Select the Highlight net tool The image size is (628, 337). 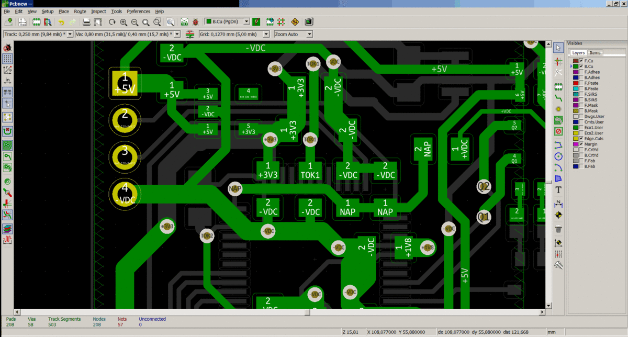point(558,62)
